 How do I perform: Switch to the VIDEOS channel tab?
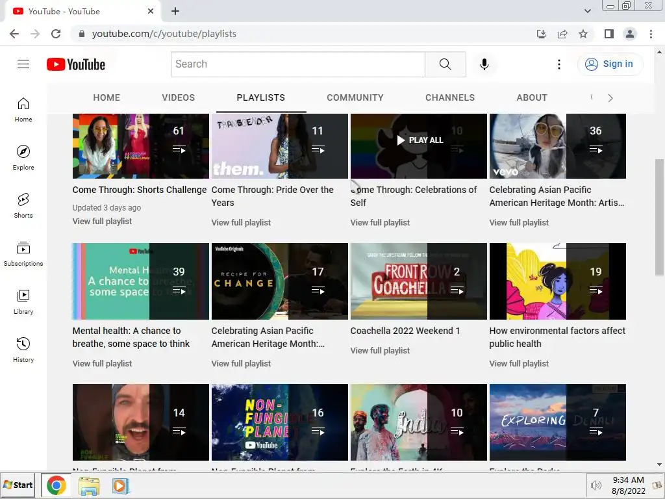click(x=178, y=97)
